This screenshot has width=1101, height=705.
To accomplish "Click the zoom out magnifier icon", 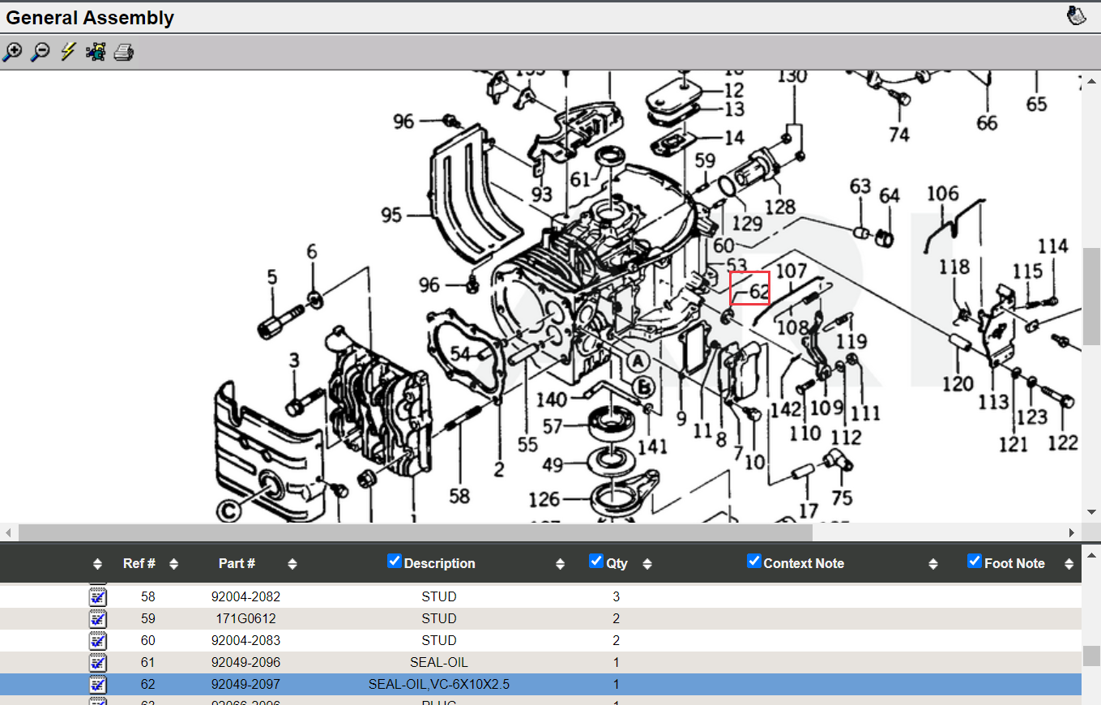I will coord(40,53).
